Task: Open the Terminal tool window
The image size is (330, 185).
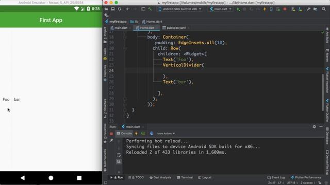Action: tap(185, 177)
